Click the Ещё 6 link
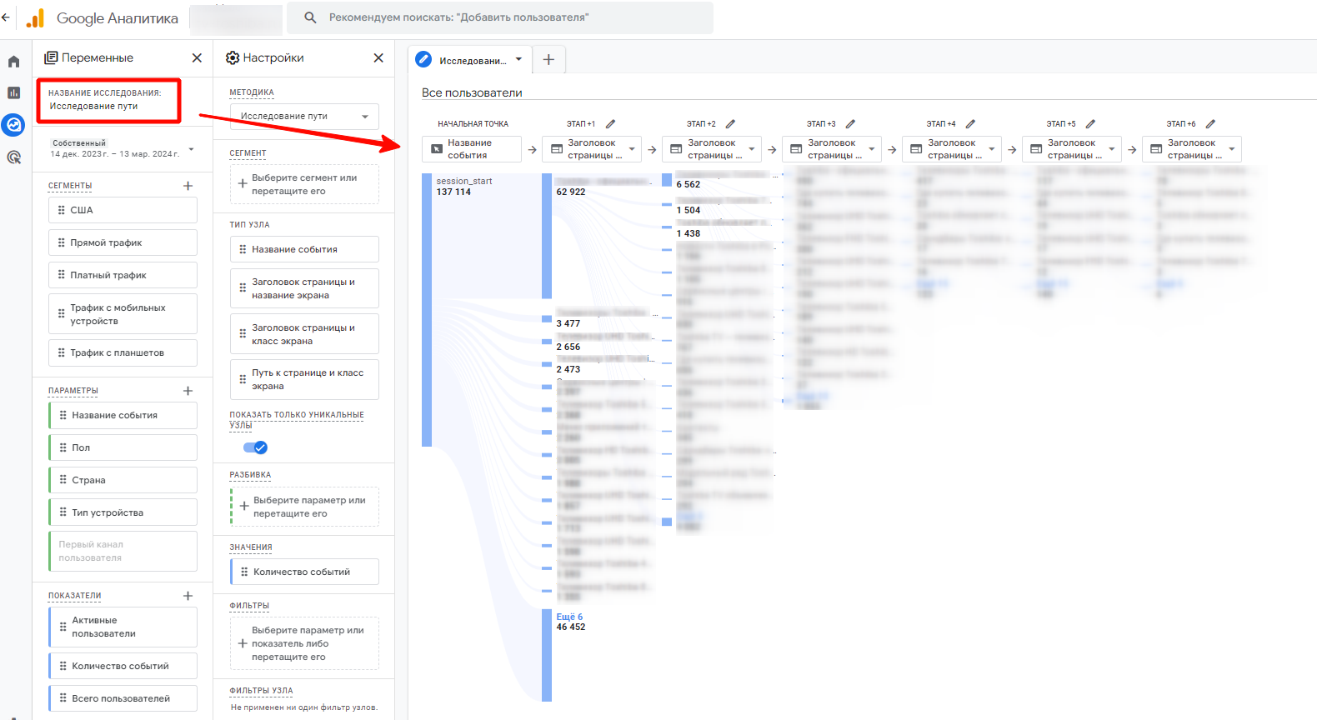The height and width of the screenshot is (720, 1317). click(x=569, y=617)
